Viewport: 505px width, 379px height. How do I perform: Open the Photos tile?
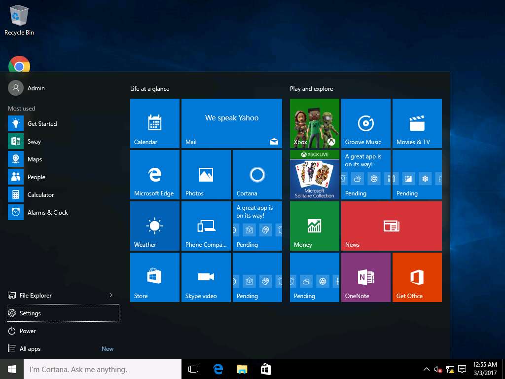tap(206, 174)
